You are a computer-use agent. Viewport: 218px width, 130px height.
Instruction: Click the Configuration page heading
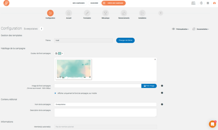click(11, 28)
